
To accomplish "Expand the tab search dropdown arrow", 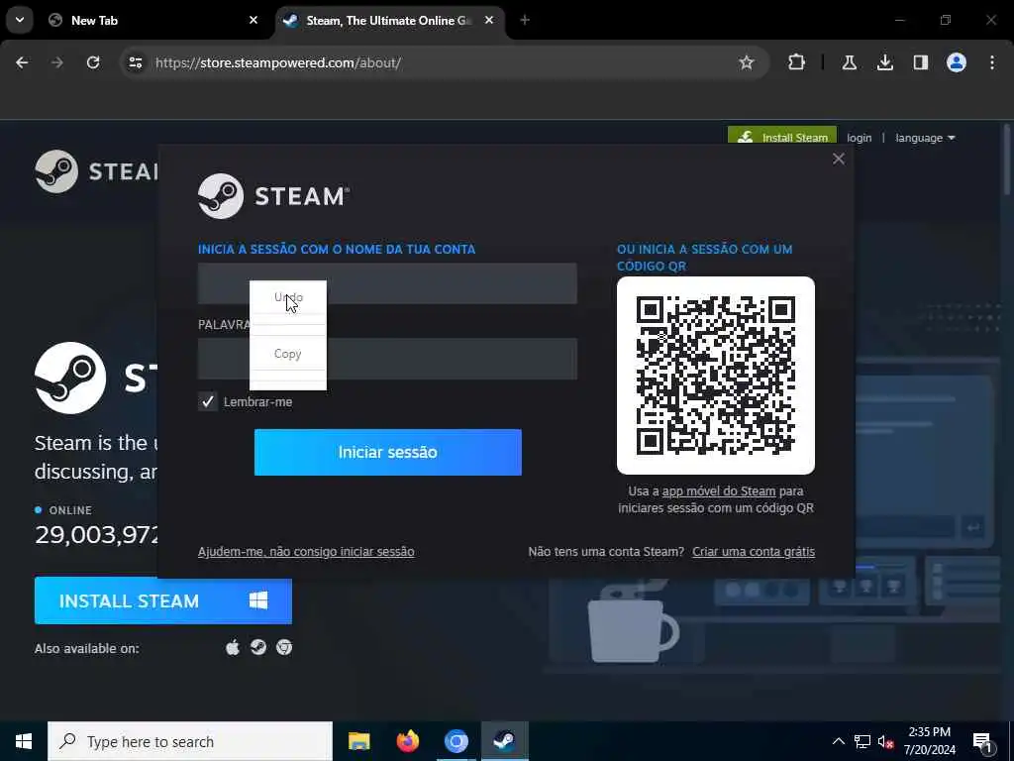I will 20,20.
